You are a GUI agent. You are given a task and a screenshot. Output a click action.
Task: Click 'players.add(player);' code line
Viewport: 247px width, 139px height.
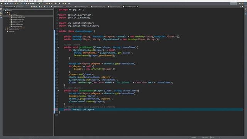81,75
